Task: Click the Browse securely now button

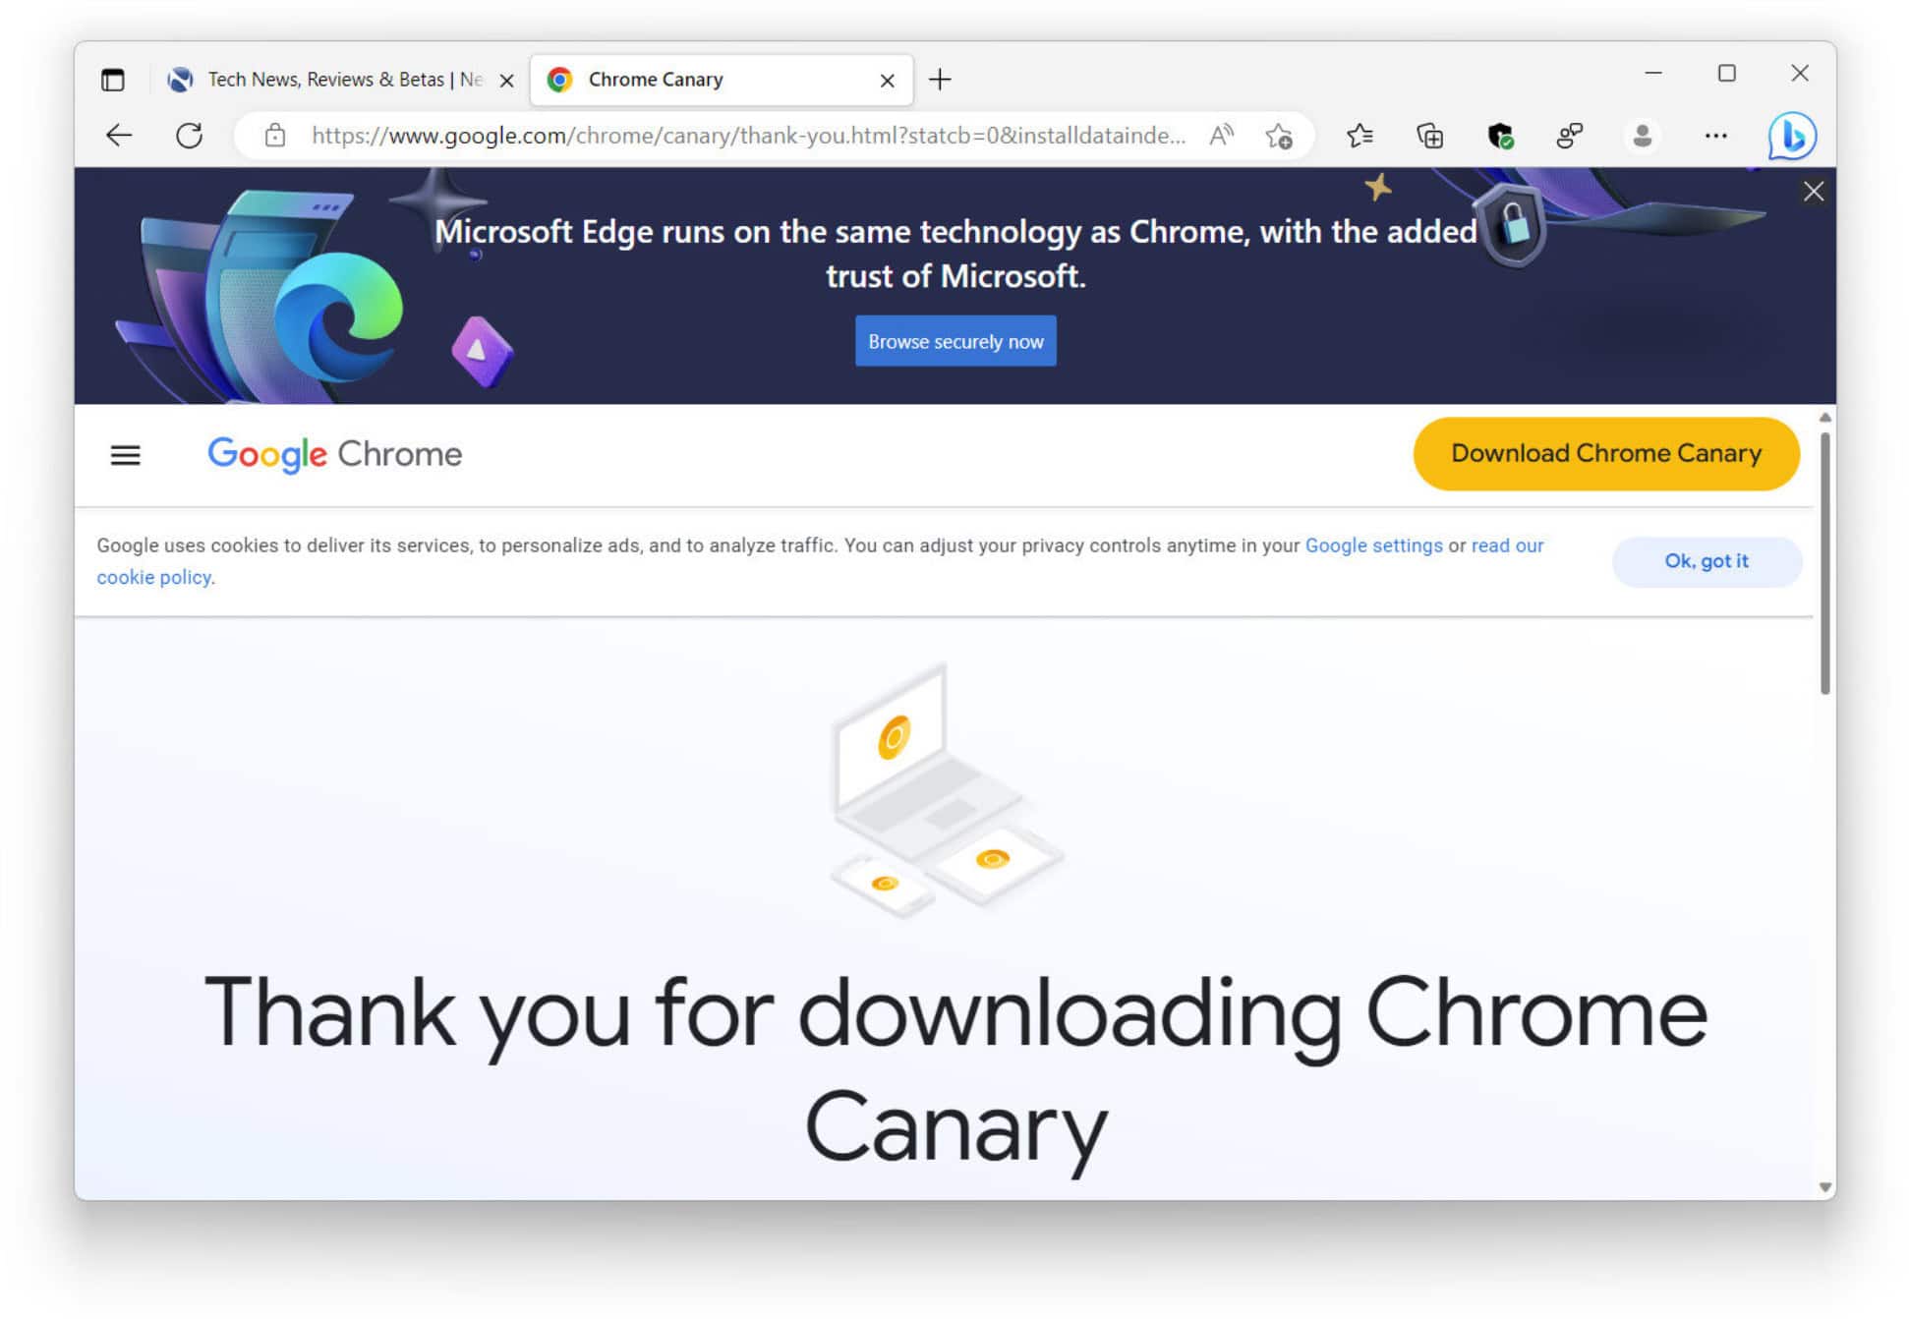Action: click(954, 339)
